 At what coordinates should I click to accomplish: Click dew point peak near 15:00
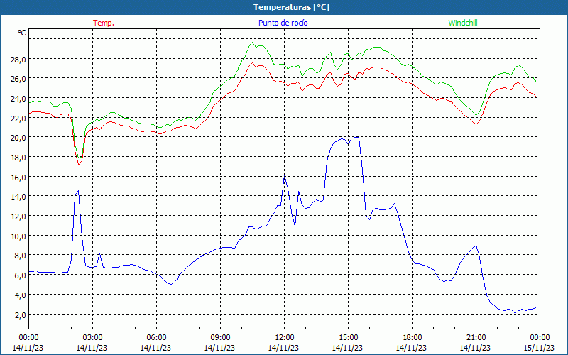(357, 137)
